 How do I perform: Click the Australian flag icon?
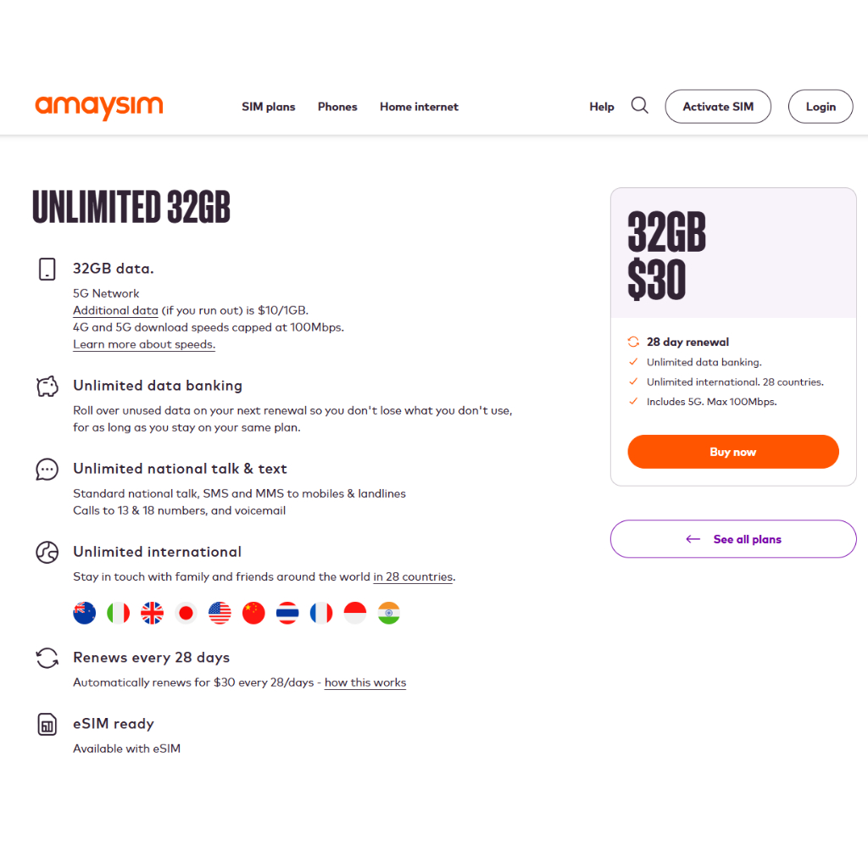pyautogui.click(x=85, y=613)
